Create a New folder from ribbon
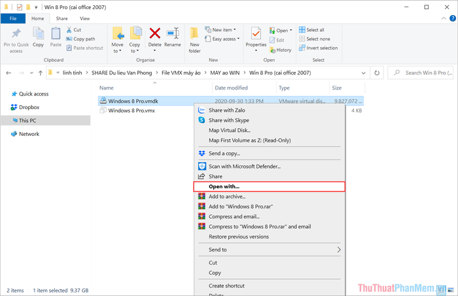Viewport: 458px width, 296px height. tap(194, 40)
